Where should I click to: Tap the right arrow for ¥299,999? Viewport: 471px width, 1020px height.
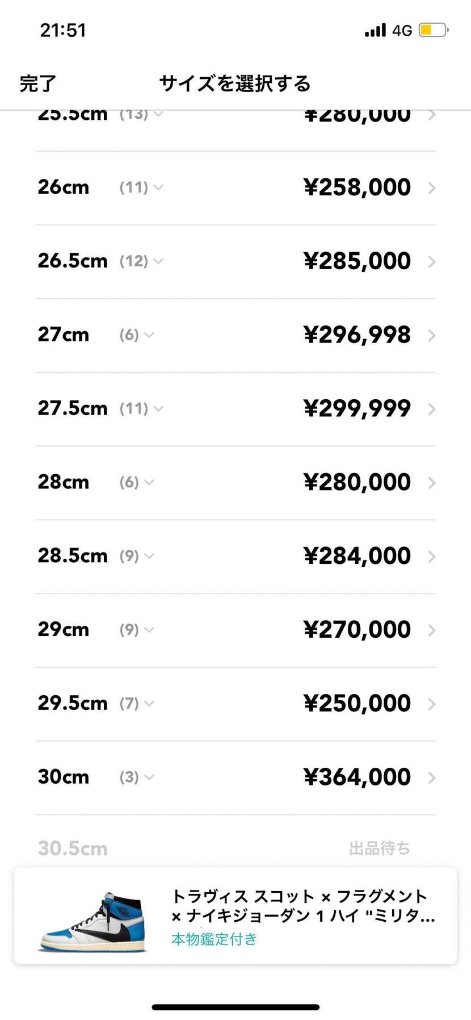point(431,409)
